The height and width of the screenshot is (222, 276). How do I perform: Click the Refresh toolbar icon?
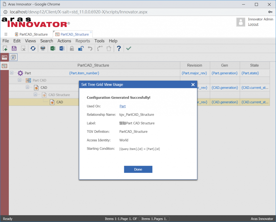coord(33,48)
